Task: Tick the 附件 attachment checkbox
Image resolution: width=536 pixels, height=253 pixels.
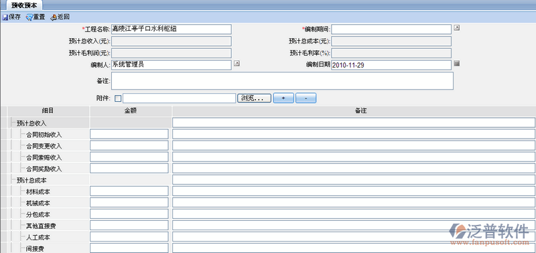Action: [118, 98]
